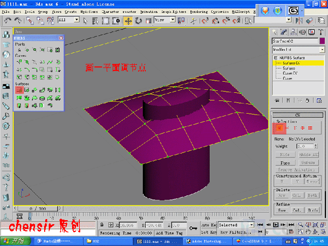Expand the View reference coordinate dropdown
Screen dimensions: 328x246
(173, 20)
